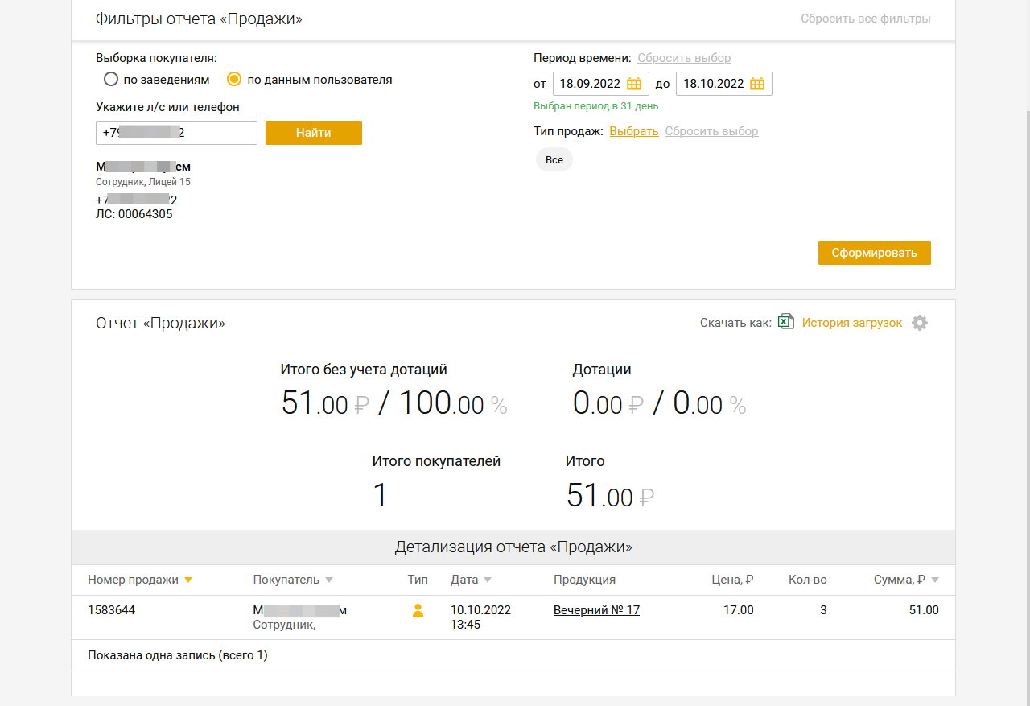Download the report as Excel
Image resolution: width=1030 pixels, height=706 pixels.
786,323
